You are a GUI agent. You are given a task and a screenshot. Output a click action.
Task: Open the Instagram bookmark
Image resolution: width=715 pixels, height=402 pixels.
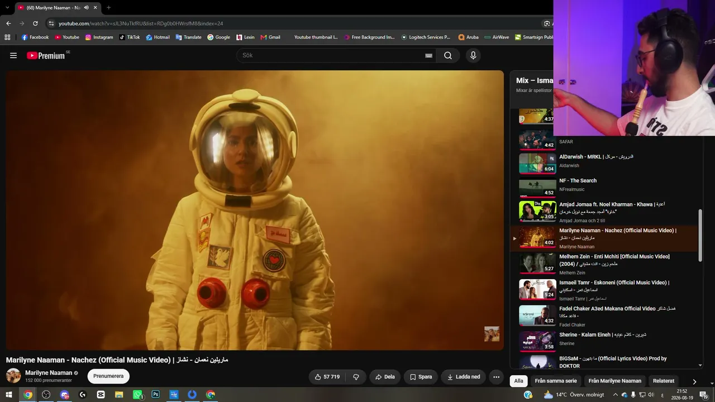(99, 37)
